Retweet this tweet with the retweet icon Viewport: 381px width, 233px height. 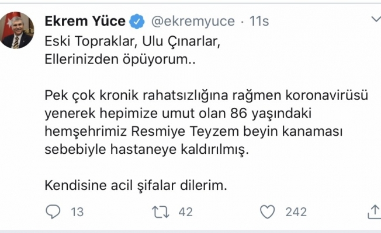point(158,212)
